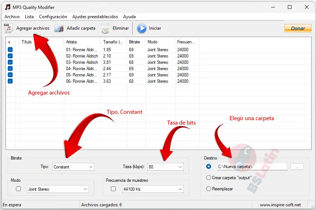The width and height of the screenshot is (316, 210).
Task: Select the 01- Ronnie Aldri... artist cell
Action: (82, 50)
